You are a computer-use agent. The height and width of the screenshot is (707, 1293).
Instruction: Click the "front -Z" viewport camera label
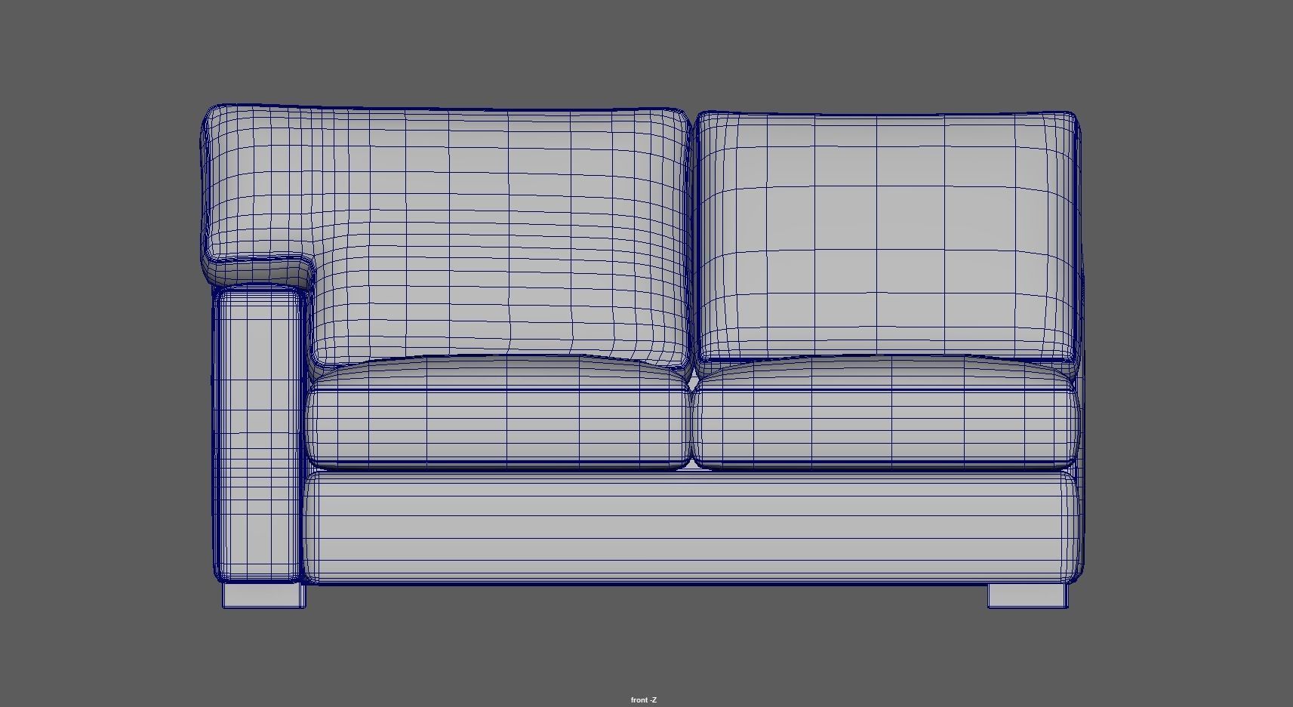pyautogui.click(x=644, y=700)
